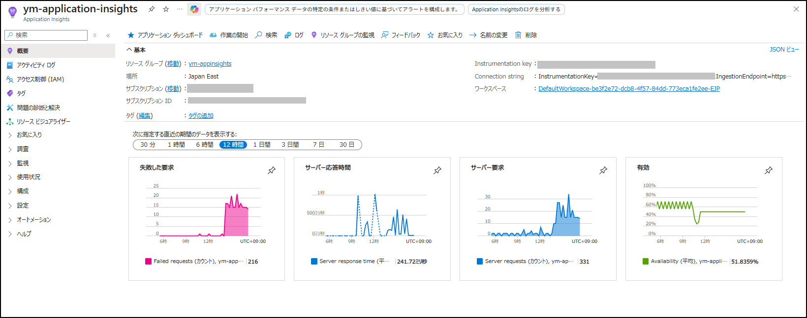Select 30 日 time range

[347, 145]
